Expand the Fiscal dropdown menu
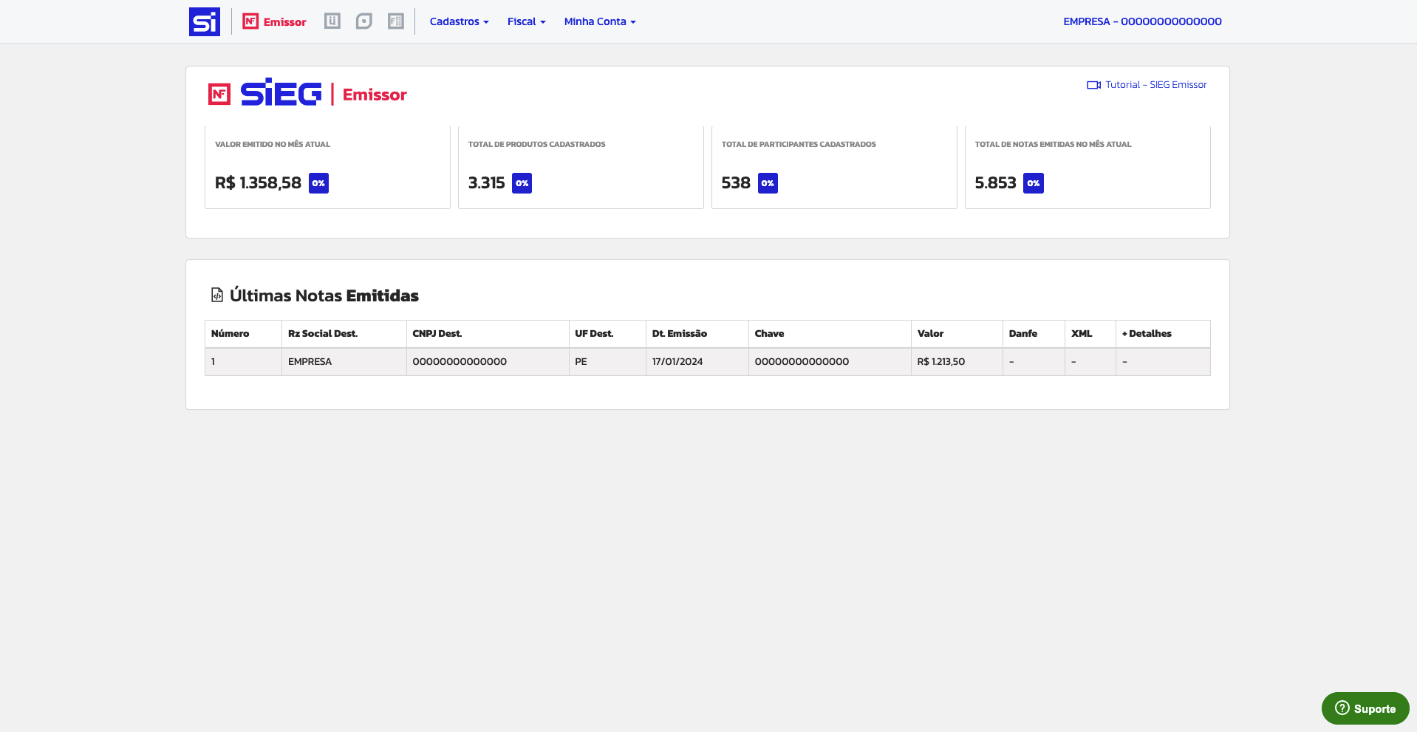This screenshot has width=1417, height=732. (526, 21)
